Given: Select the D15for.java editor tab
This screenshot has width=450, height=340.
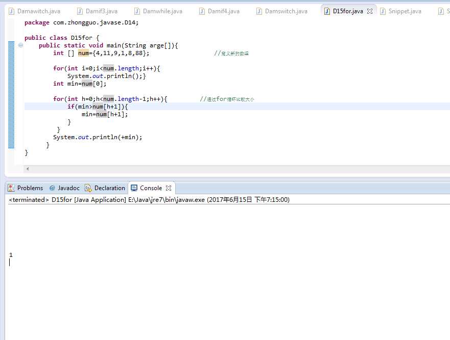Looking at the screenshot, I should coord(348,11).
